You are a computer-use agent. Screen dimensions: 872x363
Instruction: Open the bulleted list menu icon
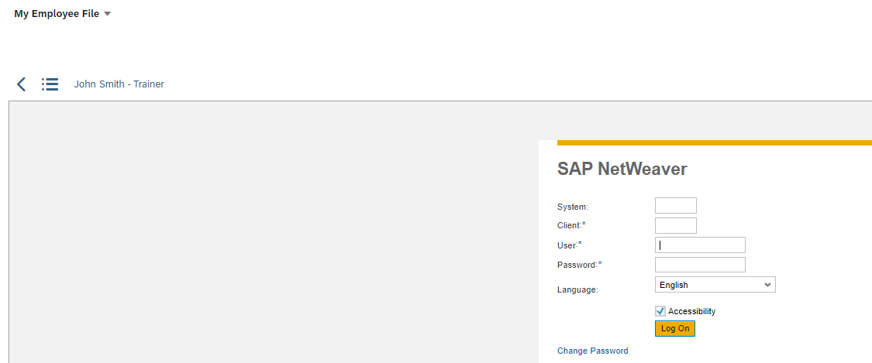[50, 84]
